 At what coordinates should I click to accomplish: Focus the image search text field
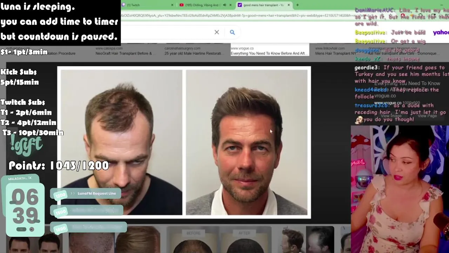167,32
